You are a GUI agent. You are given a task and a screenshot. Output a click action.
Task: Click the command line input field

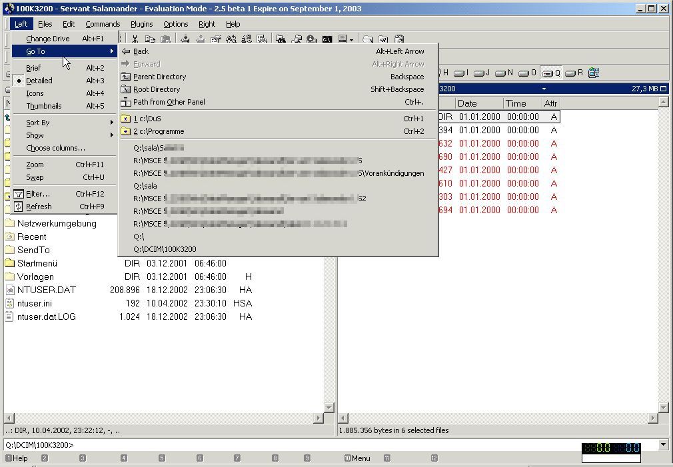pyautogui.click(x=331, y=444)
